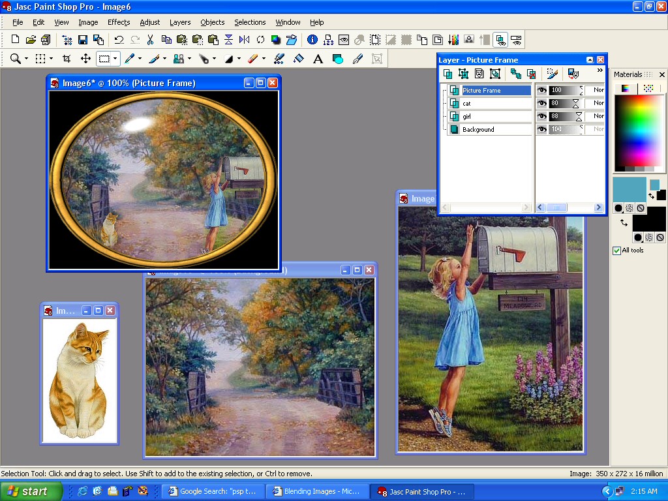Select the Pen tool
Viewport: 668px width, 501px height.
357,58
